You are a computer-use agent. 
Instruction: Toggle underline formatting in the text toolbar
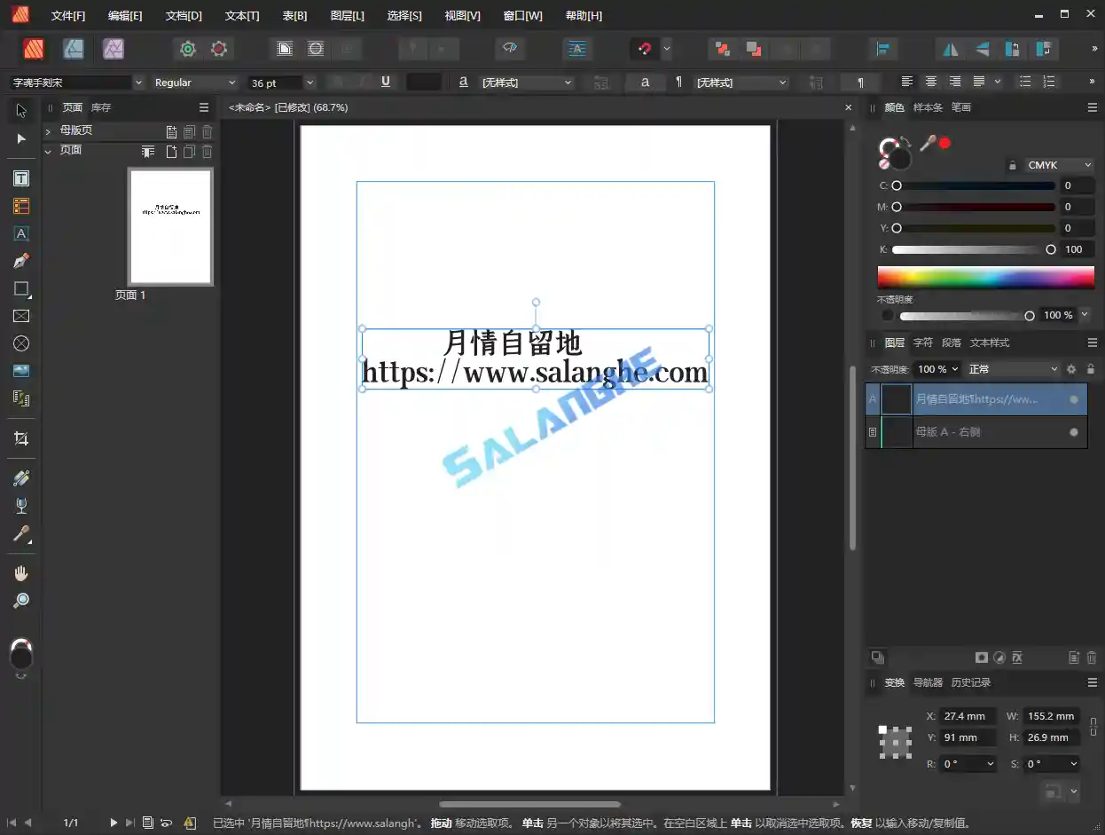385,81
